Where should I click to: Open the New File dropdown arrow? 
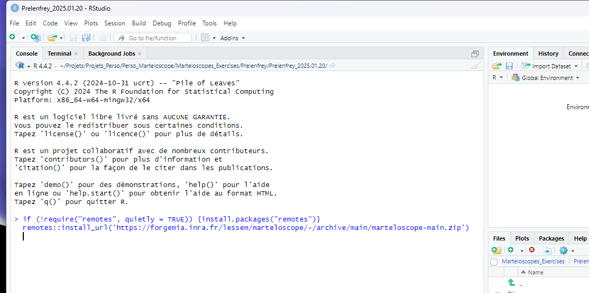click(23, 38)
